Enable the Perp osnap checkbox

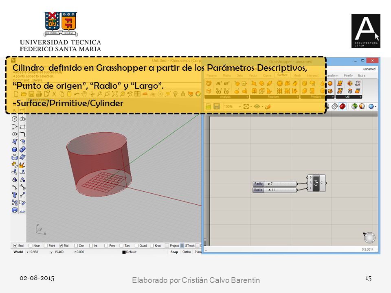tap(106, 246)
